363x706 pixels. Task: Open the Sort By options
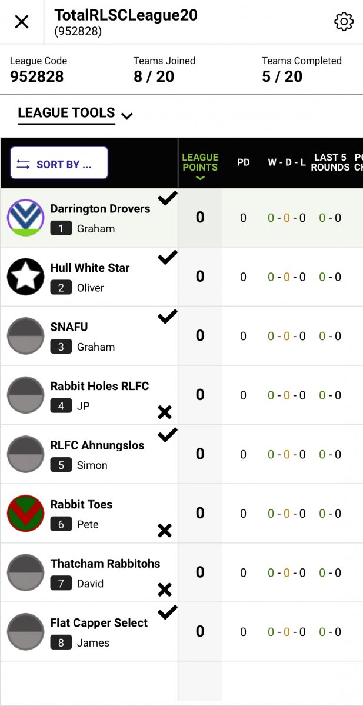[x=59, y=163]
